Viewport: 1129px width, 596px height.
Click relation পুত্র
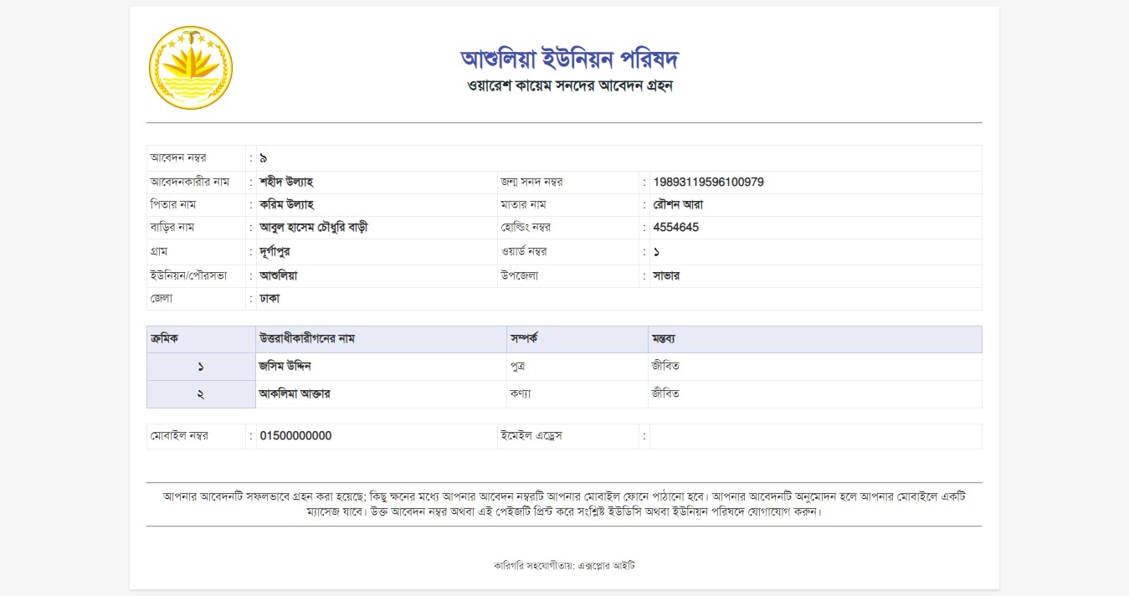tap(518, 367)
